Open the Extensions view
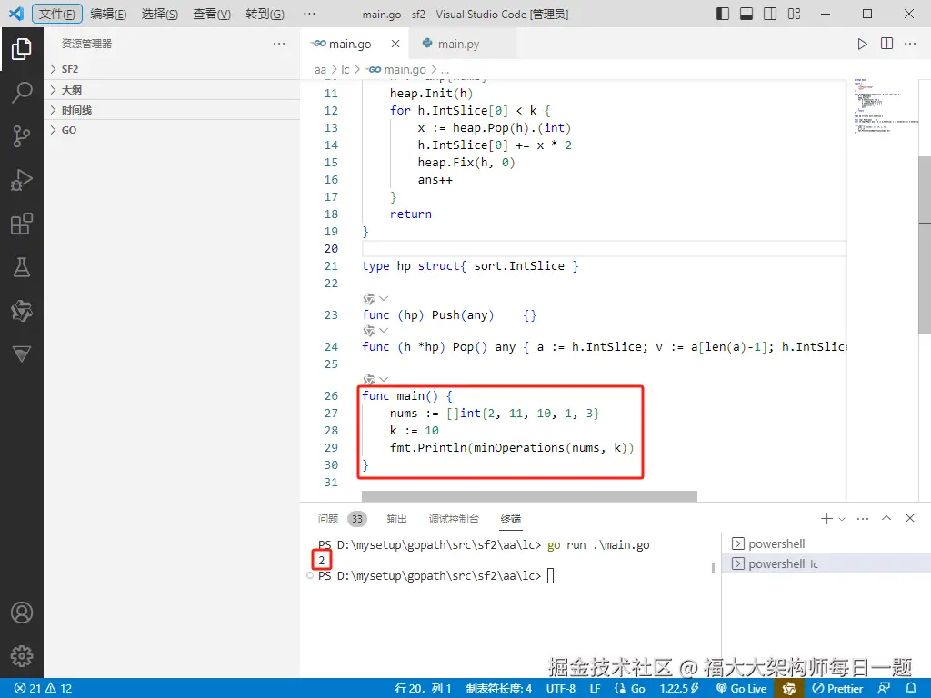931x698 pixels. tap(22, 224)
